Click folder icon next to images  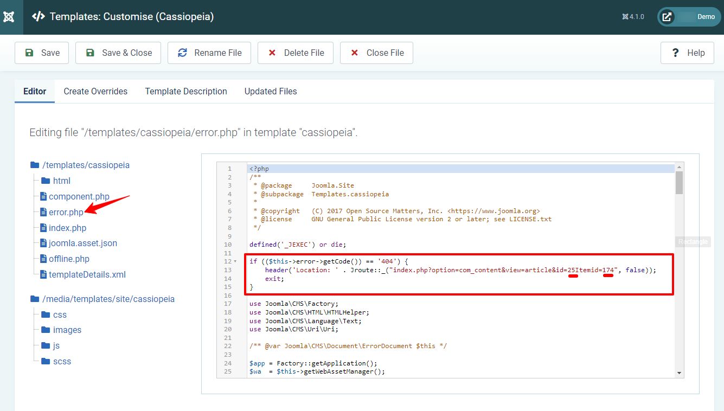point(46,330)
